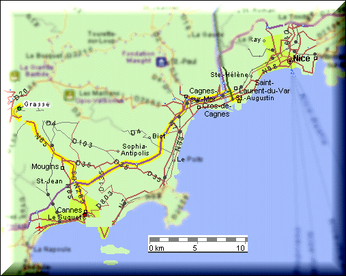Screen dimensions: 346x276
Task: Click the red Cannes square marker
Action: 85,215
